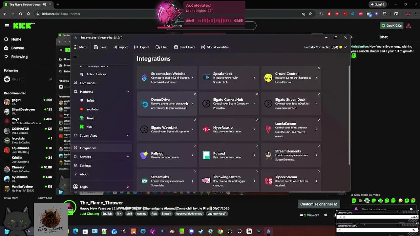Open Elgato CameraHub arrow
Image resolution: width=420 pixels, height=236 pixels.
254,104
